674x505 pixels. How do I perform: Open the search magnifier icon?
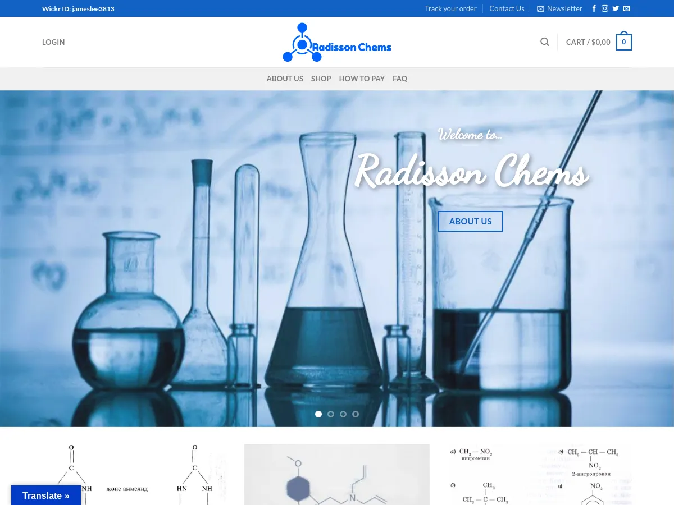coord(544,42)
